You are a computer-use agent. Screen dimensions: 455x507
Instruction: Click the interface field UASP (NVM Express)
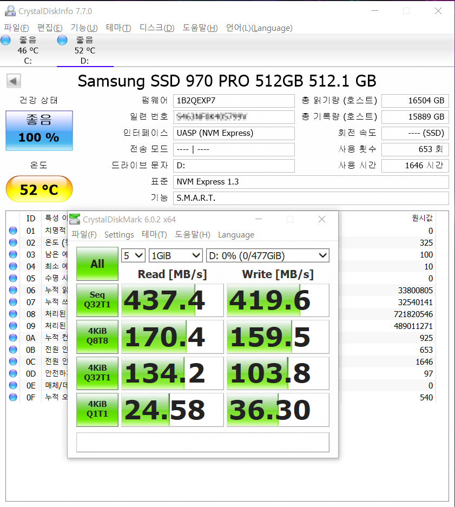coord(234,133)
